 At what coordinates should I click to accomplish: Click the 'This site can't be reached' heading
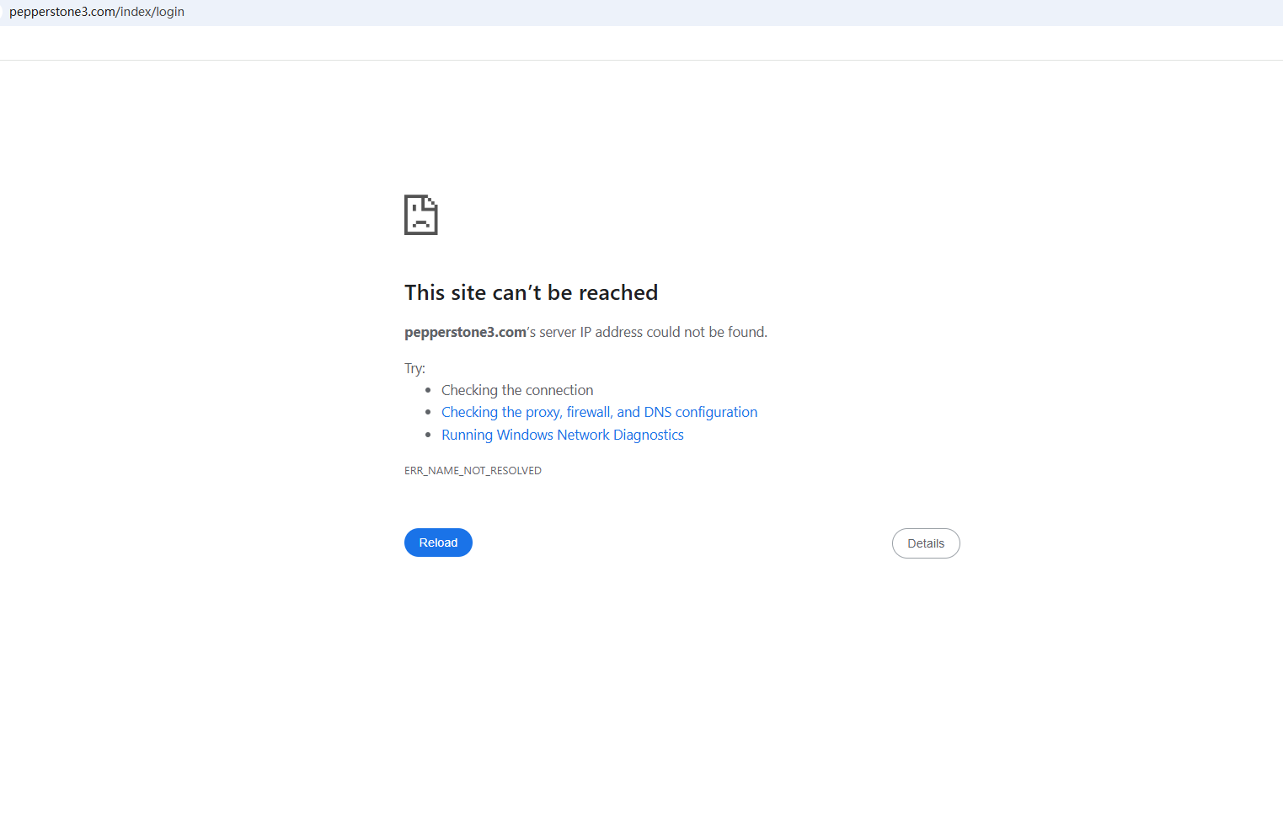pyautogui.click(x=531, y=292)
